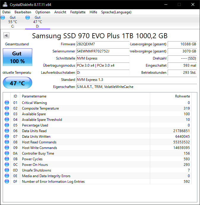Select the Unsafe Shutdowns parameter name
Viewport: 200px width, 205px height.
point(36,170)
